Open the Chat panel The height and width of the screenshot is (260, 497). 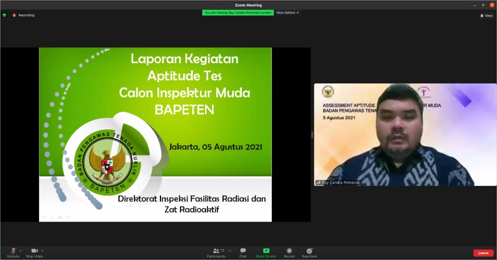coord(243,253)
